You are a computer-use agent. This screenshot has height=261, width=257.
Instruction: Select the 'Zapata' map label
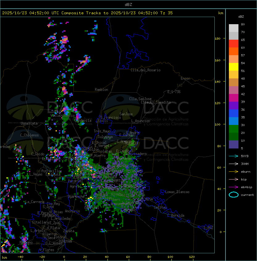point(69,231)
